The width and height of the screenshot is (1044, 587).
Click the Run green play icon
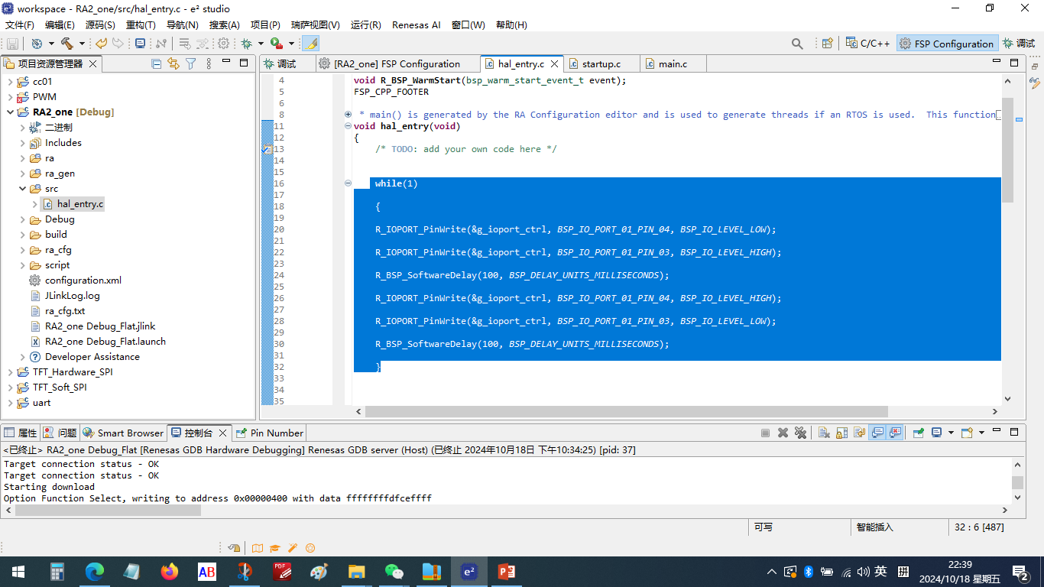pyautogui.click(x=277, y=44)
